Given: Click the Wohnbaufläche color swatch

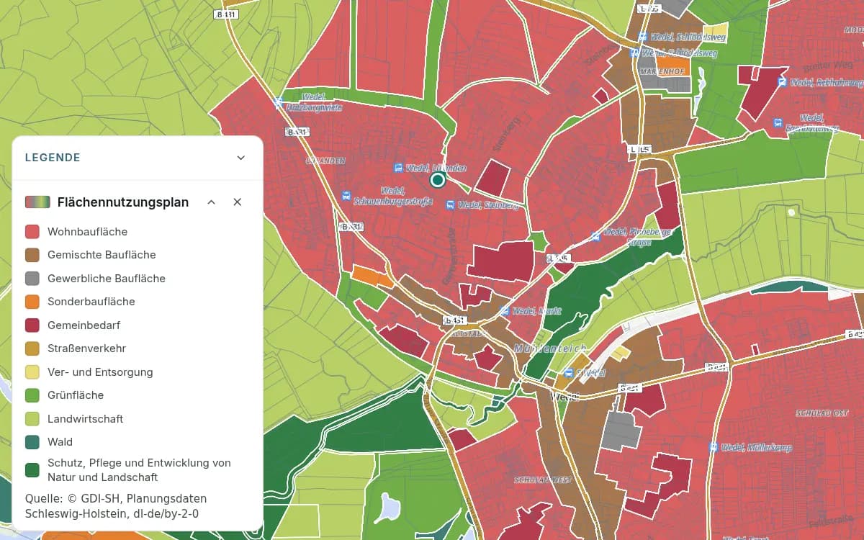Looking at the screenshot, I should (32, 232).
